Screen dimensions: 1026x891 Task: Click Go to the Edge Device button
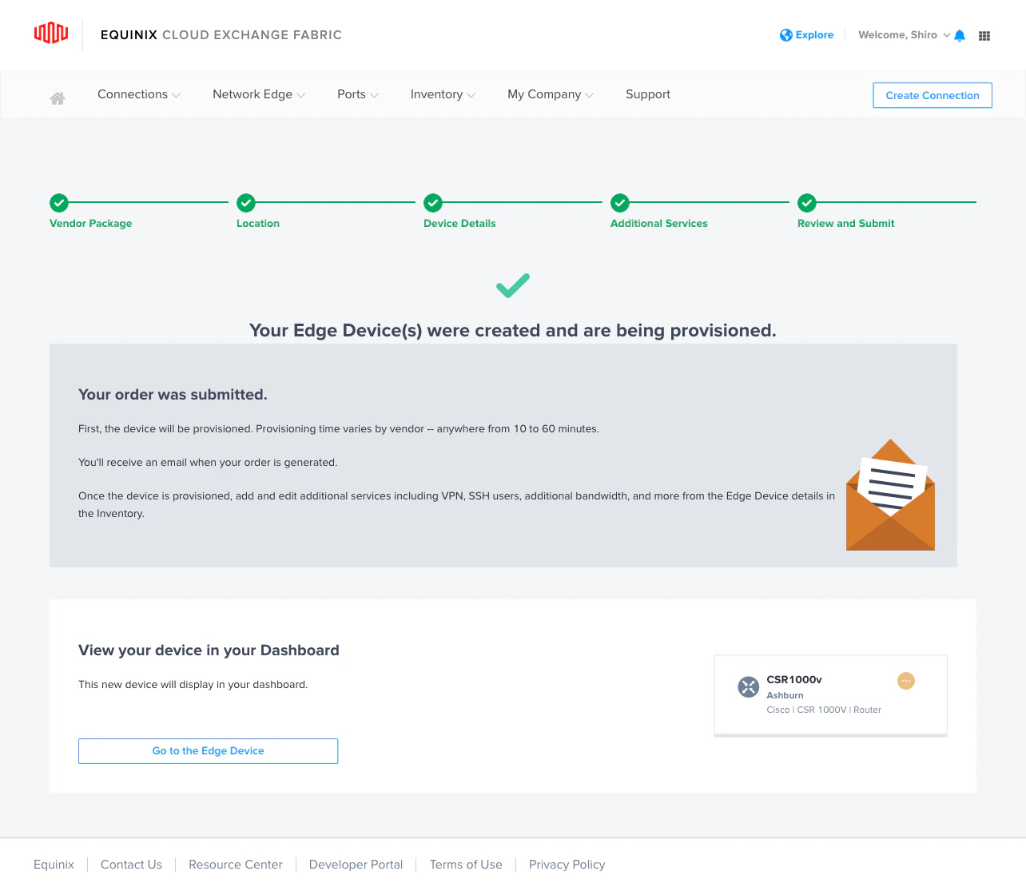coord(208,751)
